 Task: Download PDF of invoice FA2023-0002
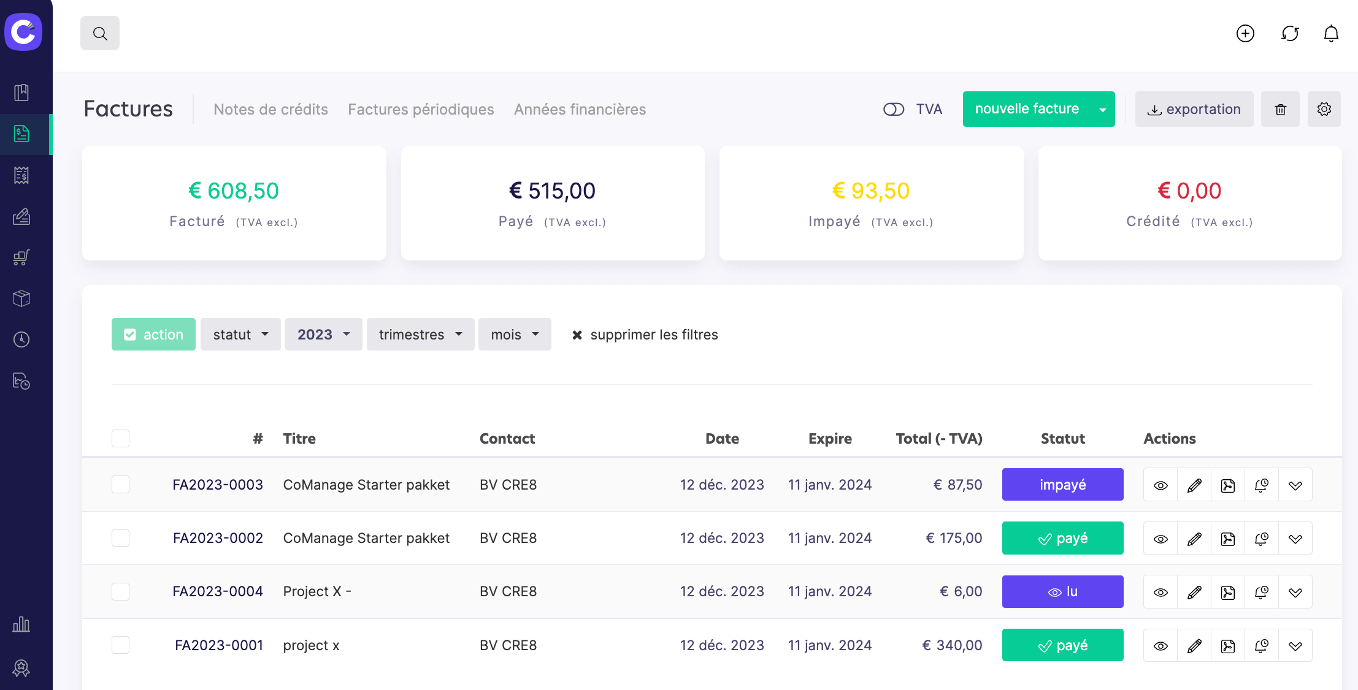coord(1228,539)
